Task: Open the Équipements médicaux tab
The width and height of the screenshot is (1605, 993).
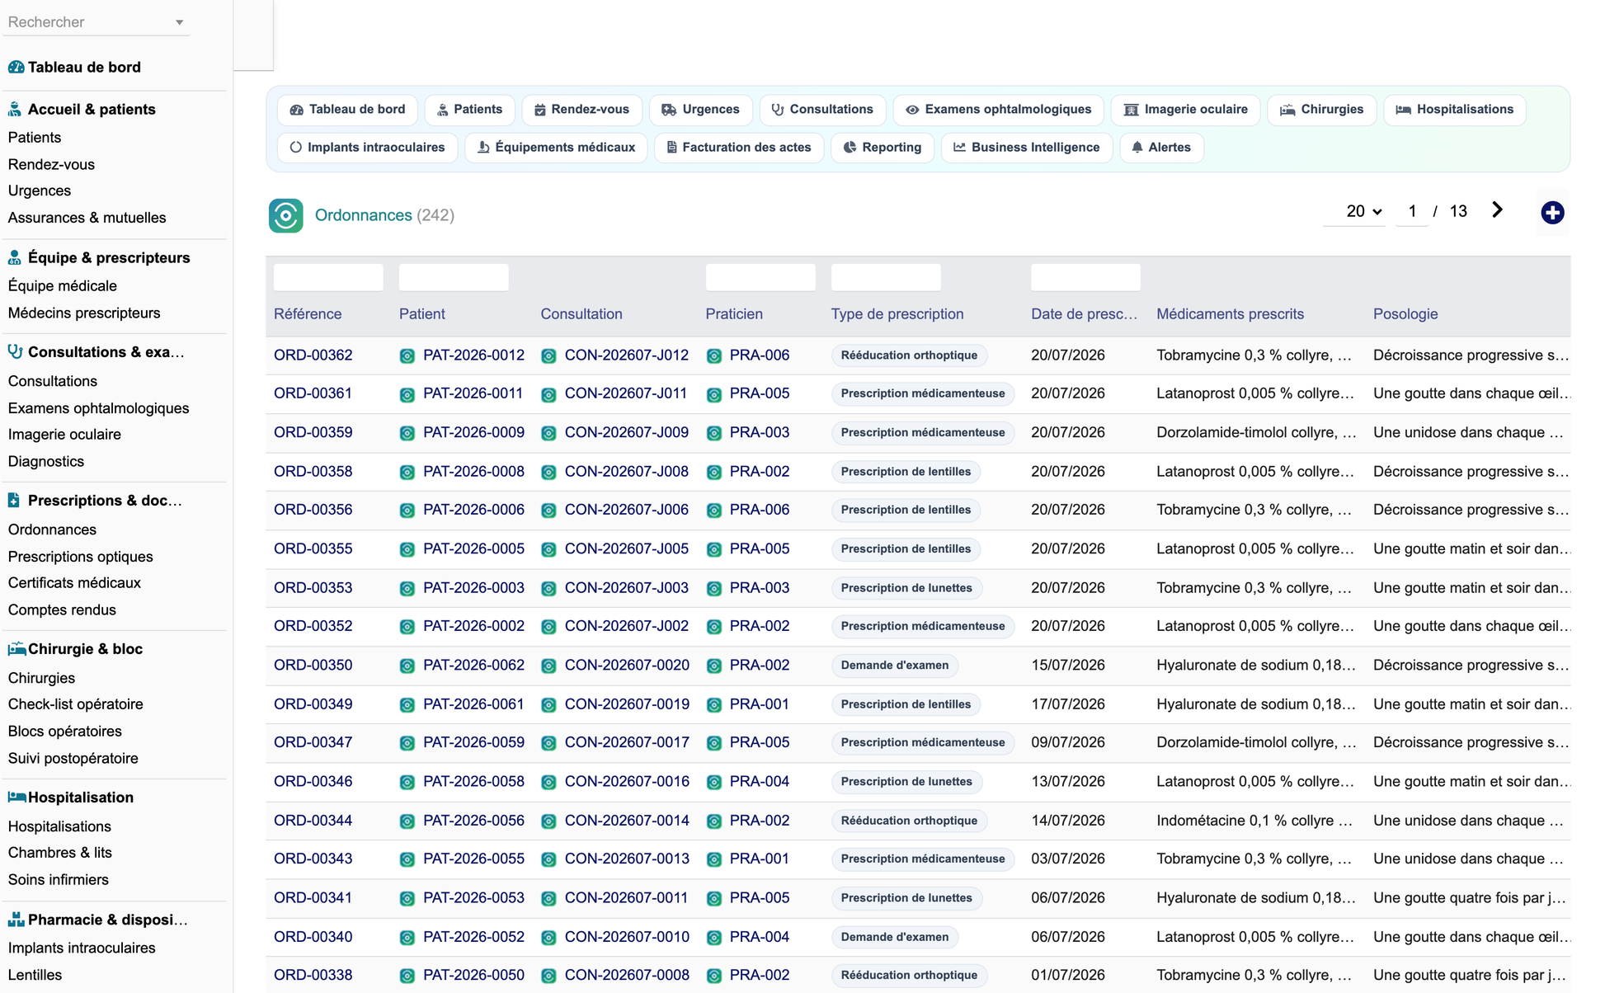Action: point(557,148)
